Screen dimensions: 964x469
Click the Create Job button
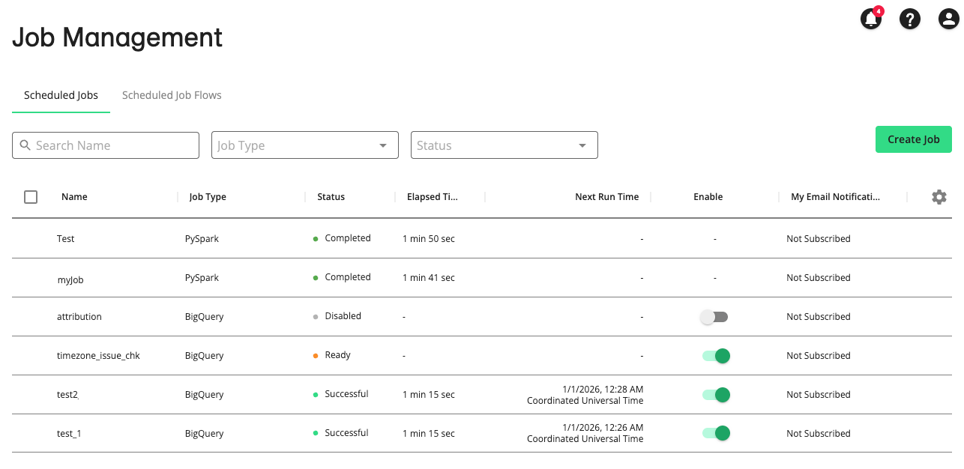(x=913, y=139)
